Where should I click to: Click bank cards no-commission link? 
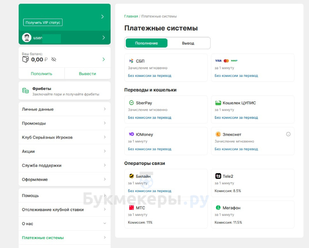236,76
